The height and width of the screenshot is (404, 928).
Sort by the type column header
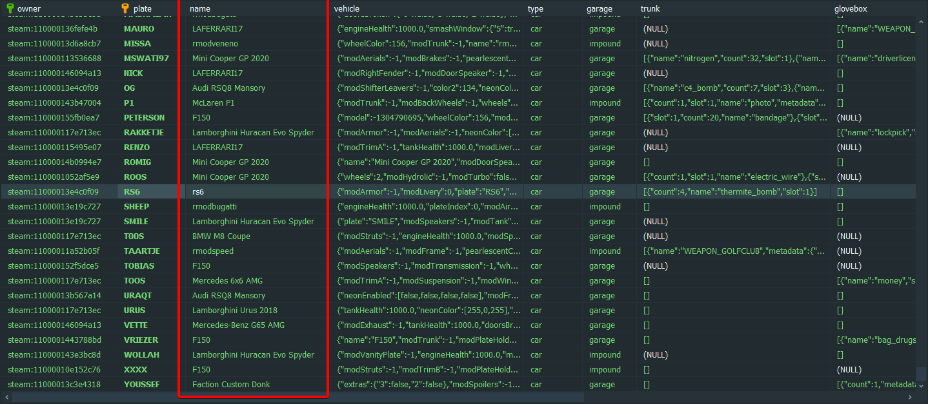536,8
